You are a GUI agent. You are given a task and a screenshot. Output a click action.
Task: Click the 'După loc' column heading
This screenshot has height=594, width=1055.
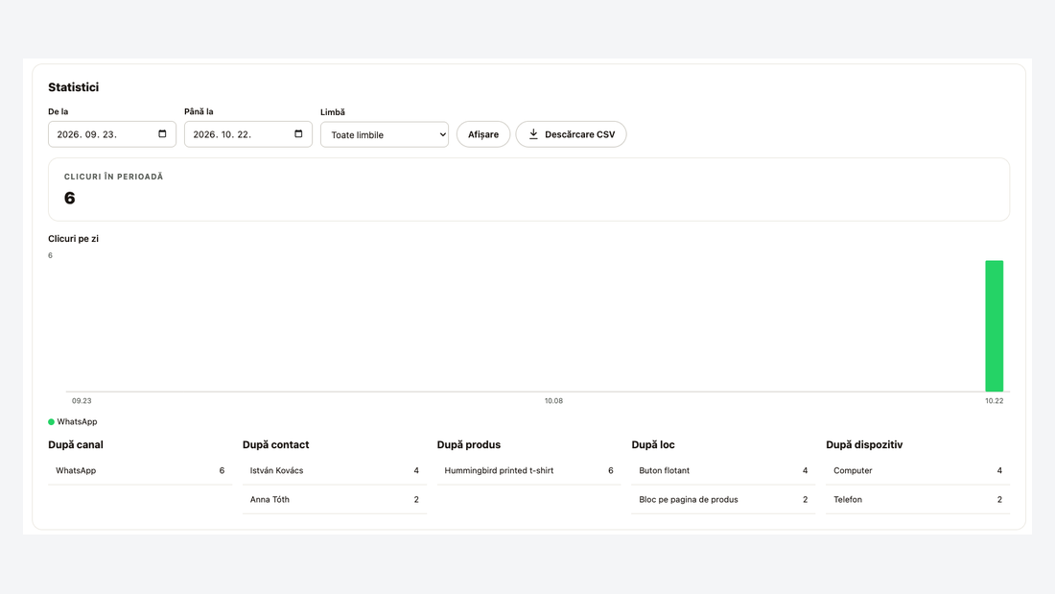(652, 444)
